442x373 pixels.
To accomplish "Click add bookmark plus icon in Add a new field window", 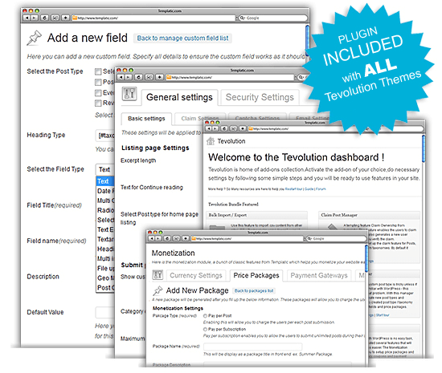I will 65,18.
